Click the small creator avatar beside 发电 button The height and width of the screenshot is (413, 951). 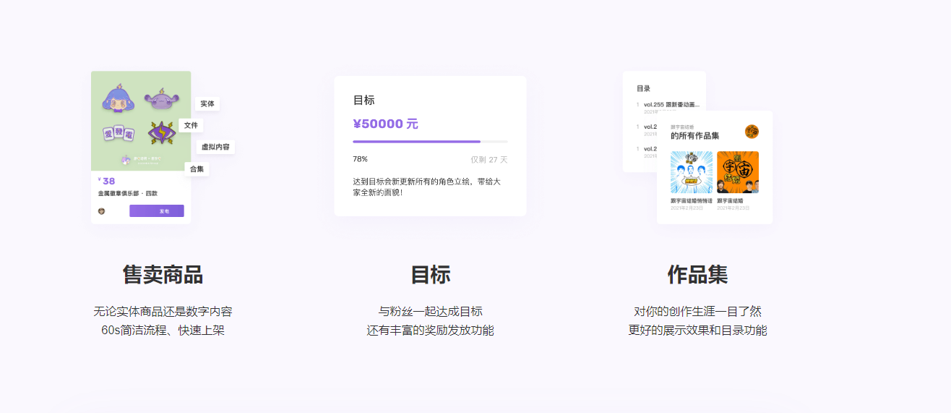pyautogui.click(x=101, y=211)
